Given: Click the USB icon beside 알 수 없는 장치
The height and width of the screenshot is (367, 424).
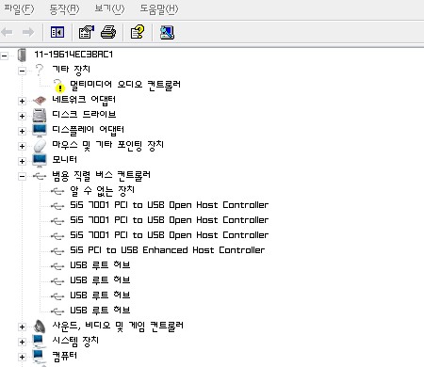Looking at the screenshot, I should pos(57,191).
